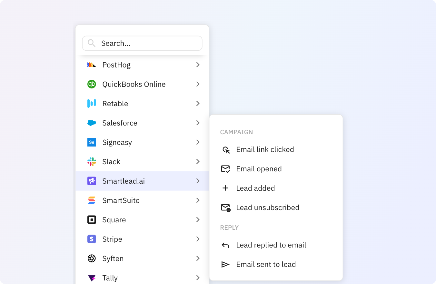Expand the QuickBooks Online chevron
Image resolution: width=436 pixels, height=284 pixels.
tap(198, 84)
